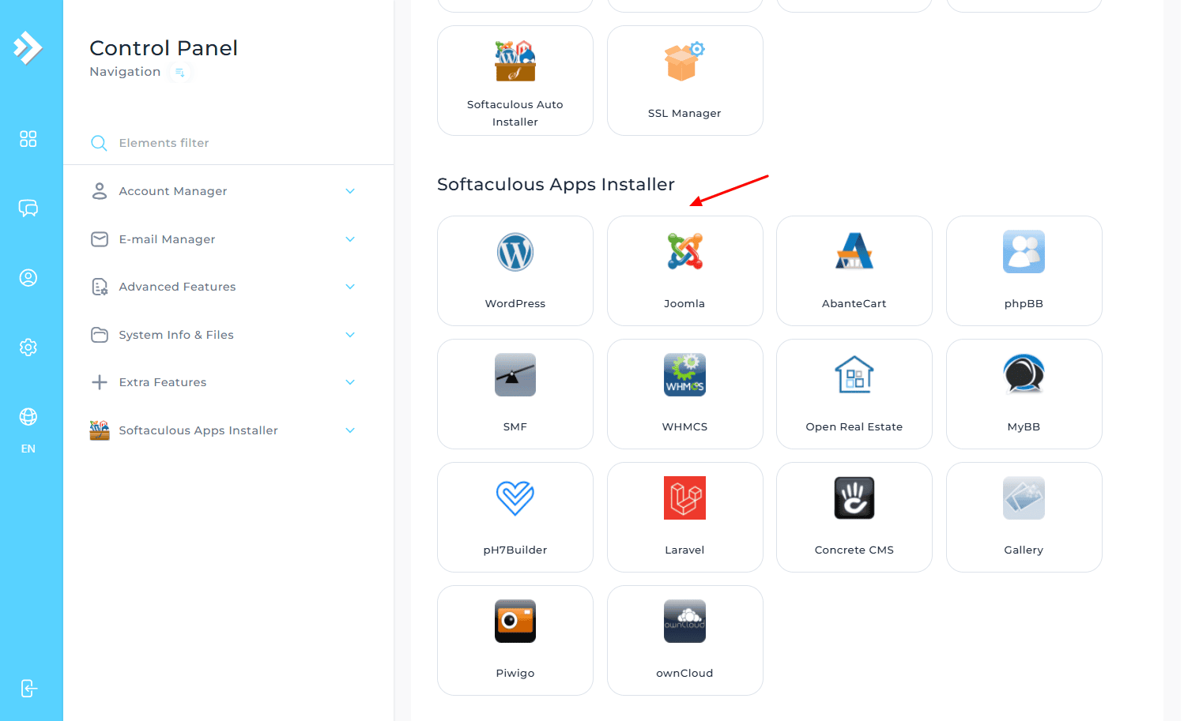The image size is (1184, 721).
Task: Expand the Advanced Features chevron
Action: [x=350, y=287]
